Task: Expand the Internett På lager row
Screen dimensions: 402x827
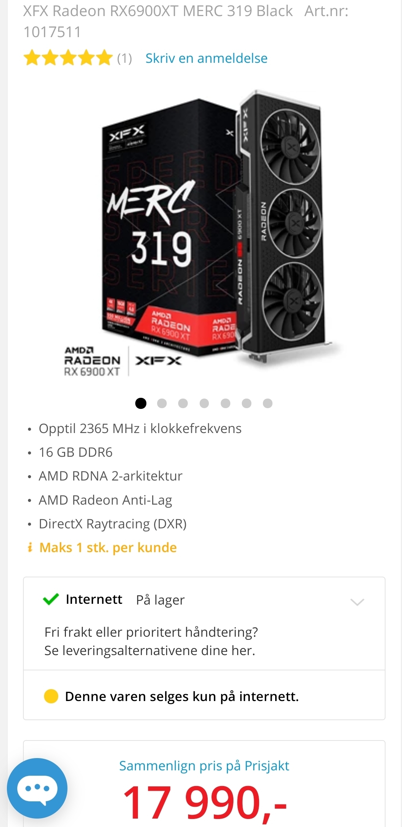Action: tap(204, 600)
